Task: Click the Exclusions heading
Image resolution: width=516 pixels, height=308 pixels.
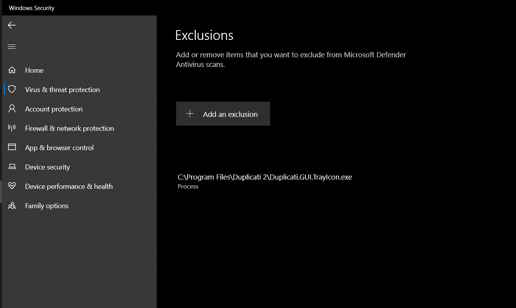Action: [x=204, y=35]
